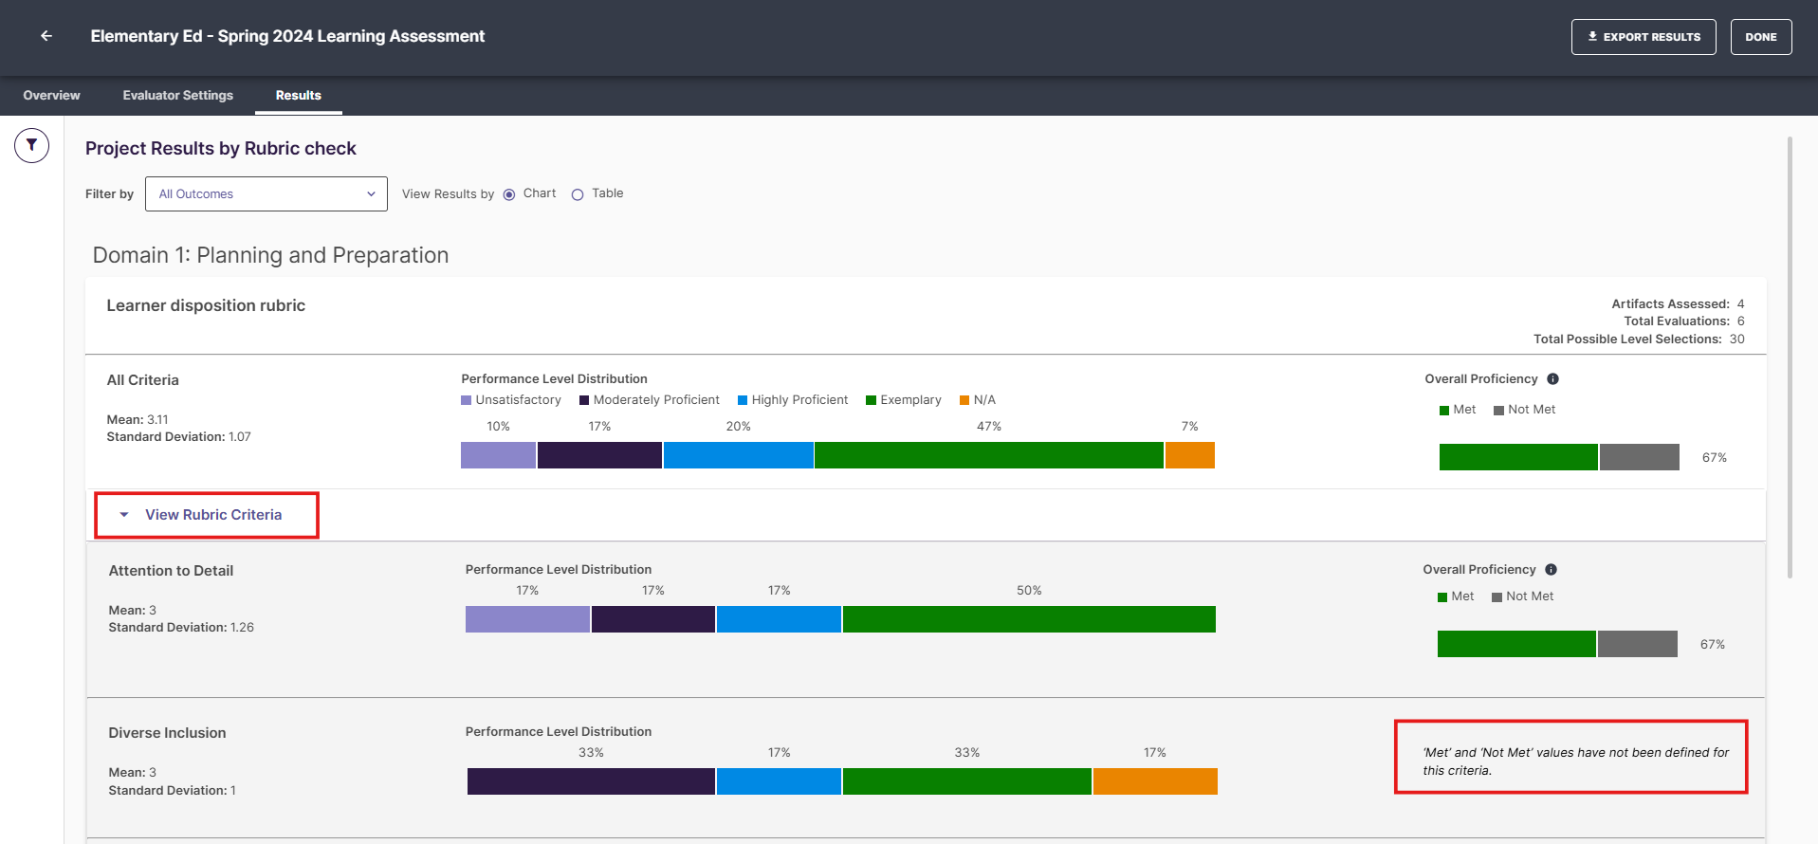
Task: Click the Met legend item under All Criteria
Action: 1458,410
